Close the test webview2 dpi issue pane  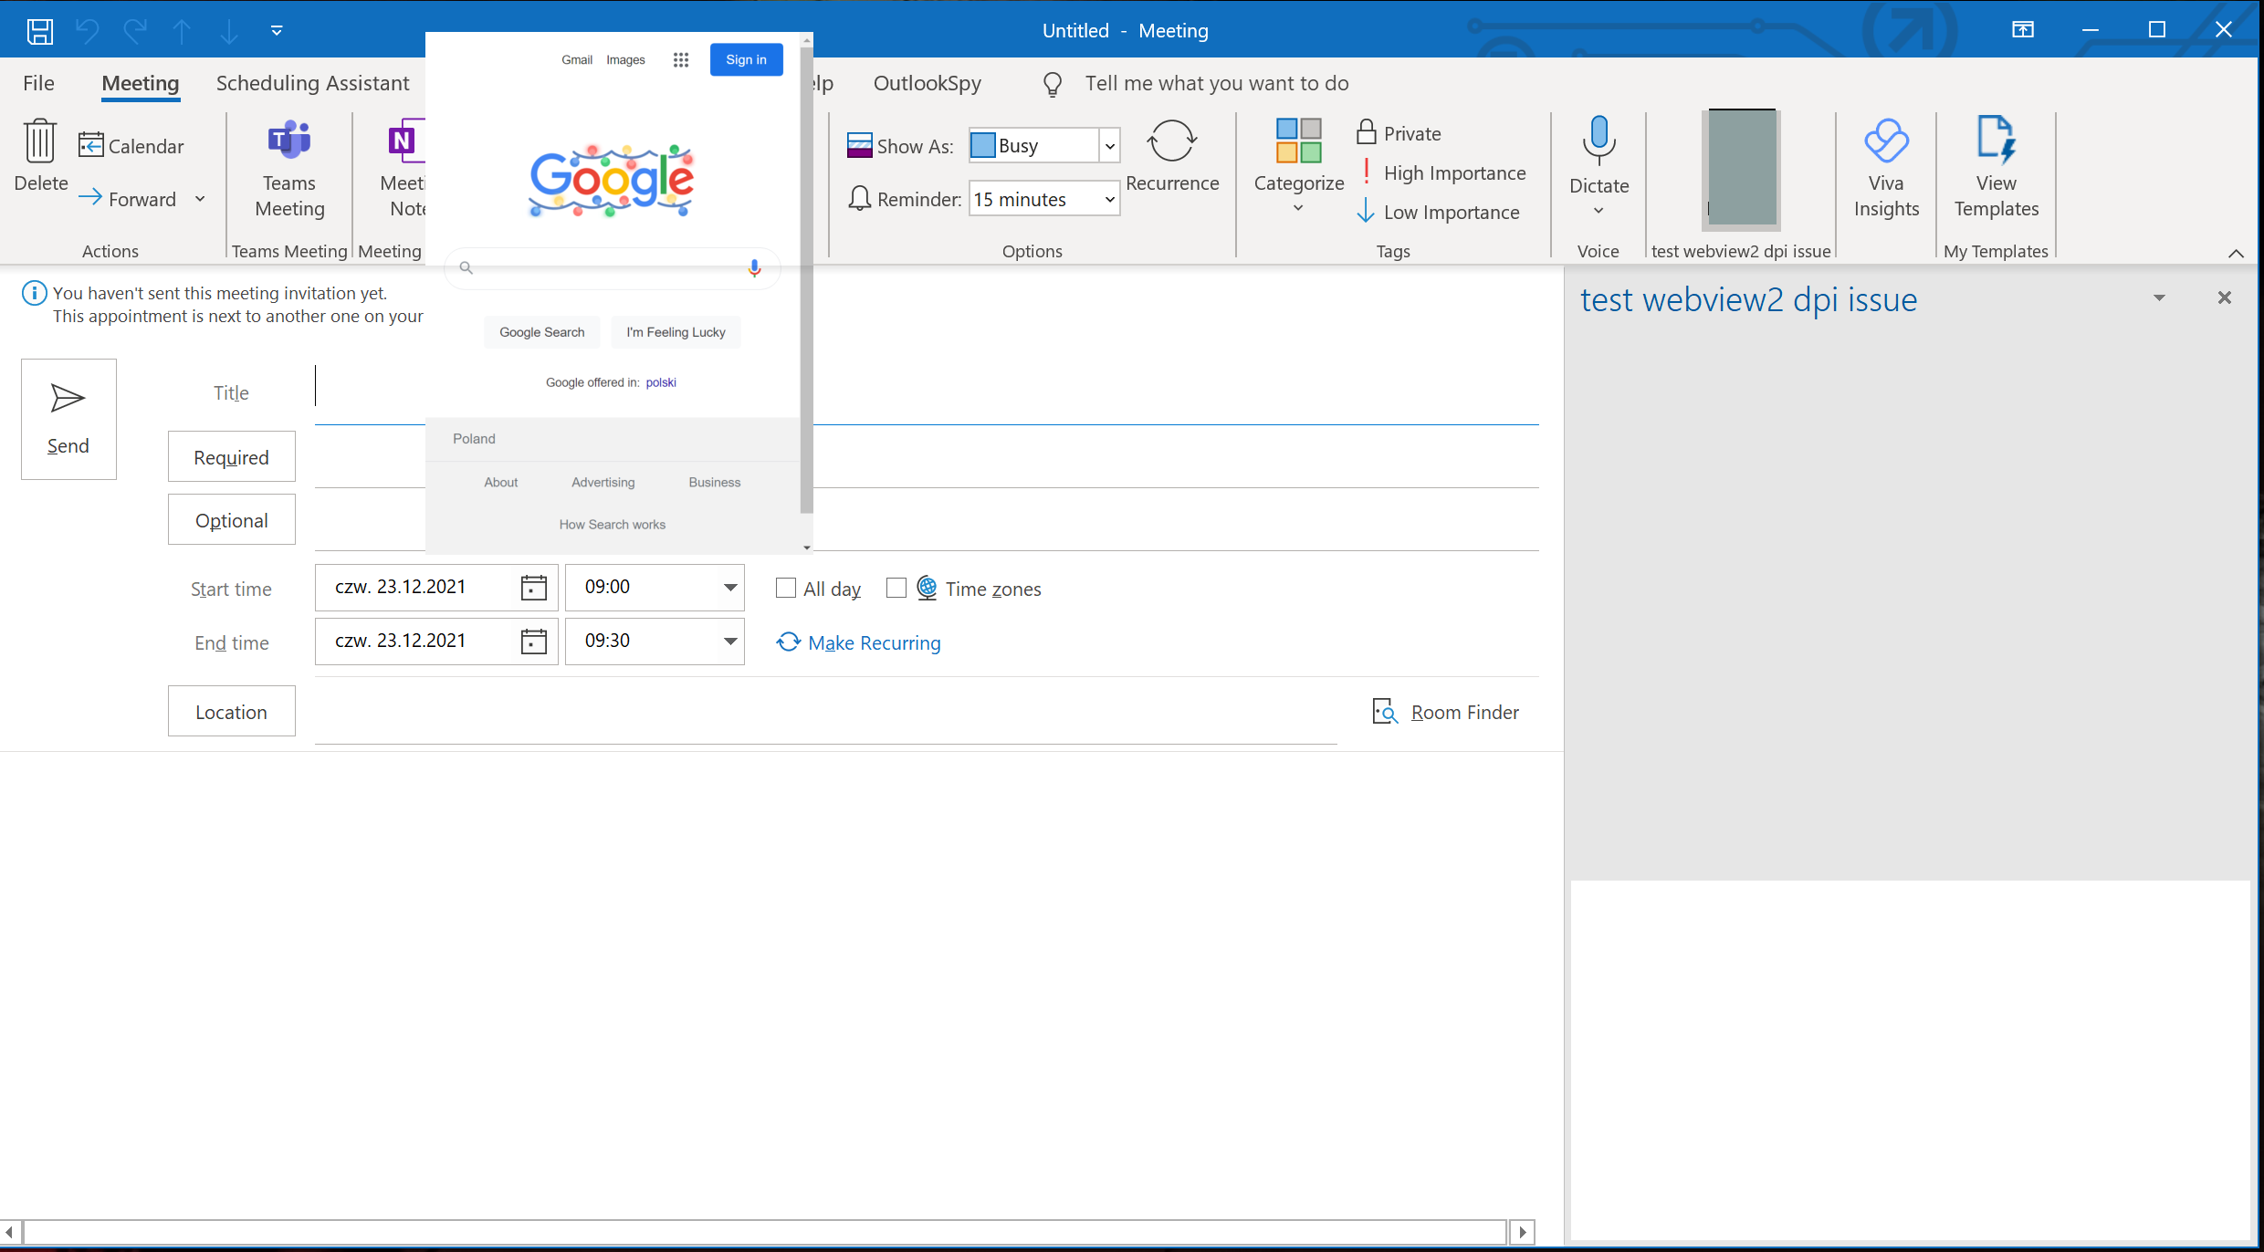click(x=2225, y=297)
